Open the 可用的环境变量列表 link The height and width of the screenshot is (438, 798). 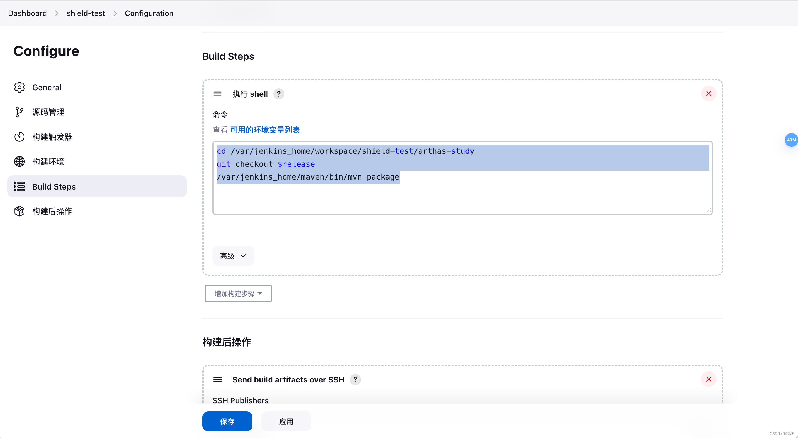coord(265,130)
